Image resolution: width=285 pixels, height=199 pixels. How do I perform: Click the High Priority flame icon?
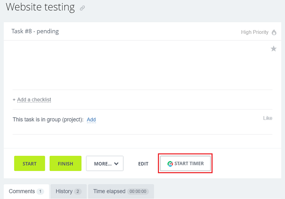click(x=274, y=32)
